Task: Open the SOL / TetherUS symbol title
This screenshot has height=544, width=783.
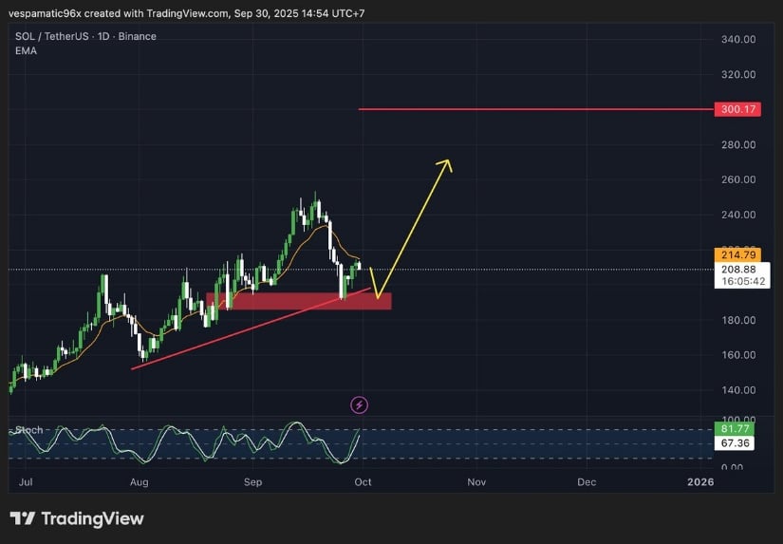Action: [85, 37]
